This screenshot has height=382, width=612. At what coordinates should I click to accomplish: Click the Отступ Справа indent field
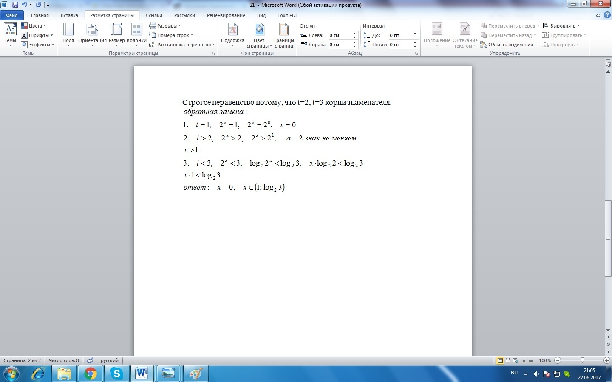point(340,45)
